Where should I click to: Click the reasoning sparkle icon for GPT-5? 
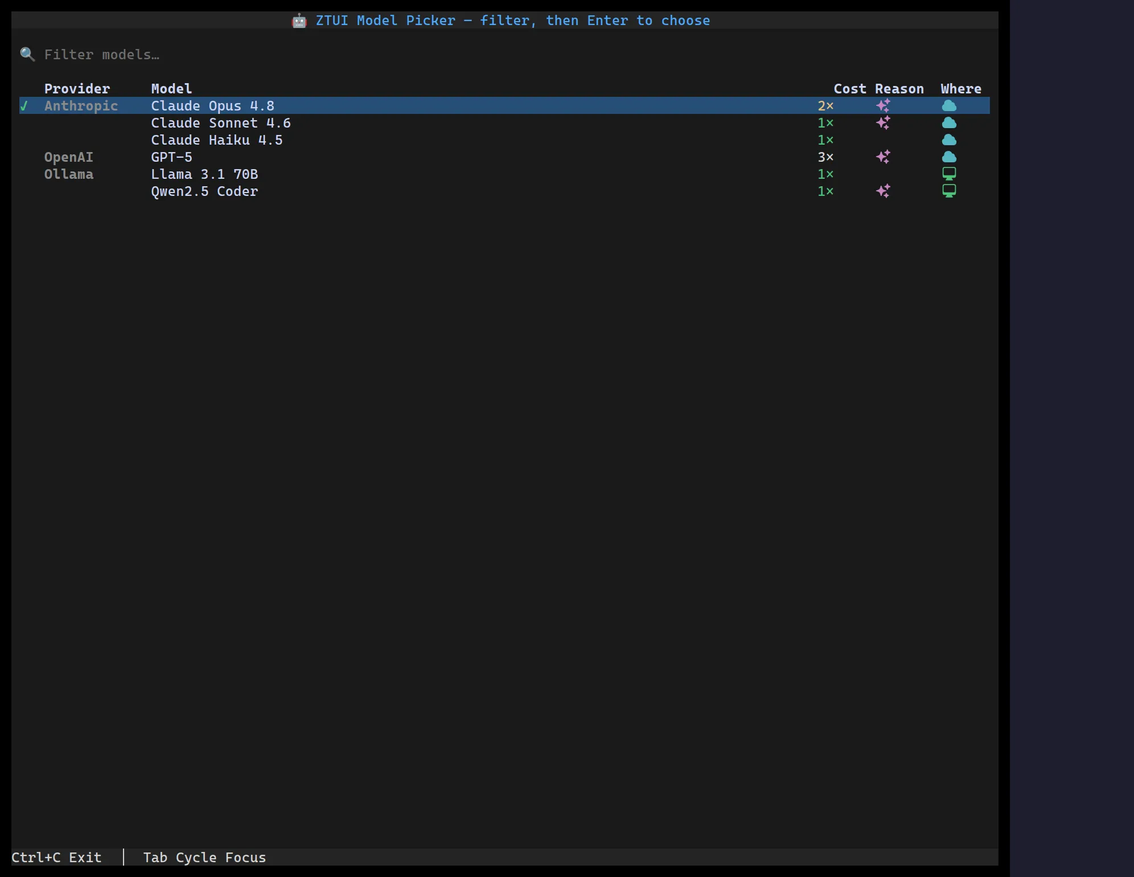pos(884,157)
